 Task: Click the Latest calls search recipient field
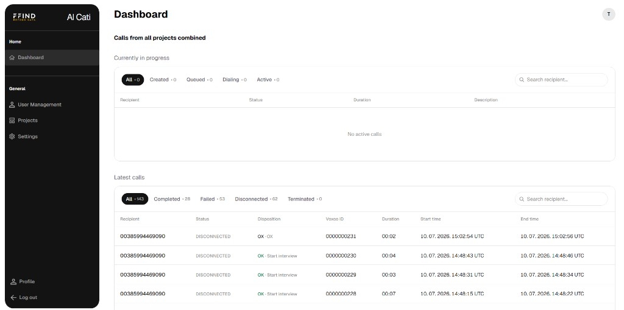click(561, 199)
